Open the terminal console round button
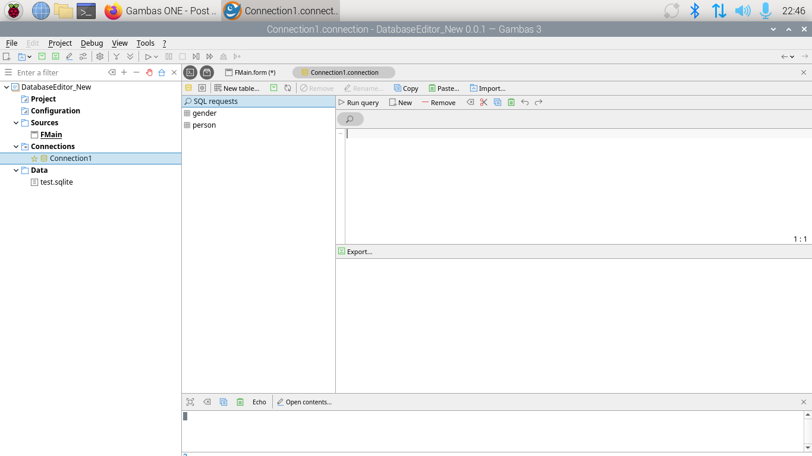 coord(190,72)
